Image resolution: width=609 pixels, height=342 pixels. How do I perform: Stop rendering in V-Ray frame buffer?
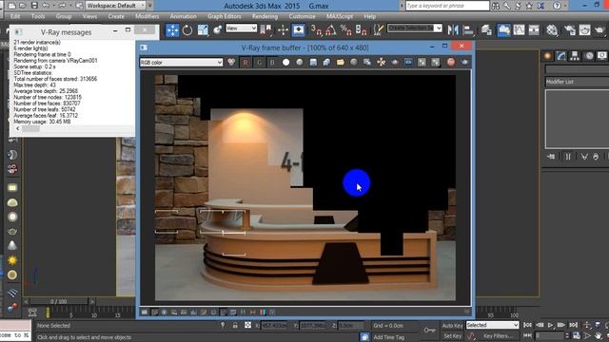point(450,62)
